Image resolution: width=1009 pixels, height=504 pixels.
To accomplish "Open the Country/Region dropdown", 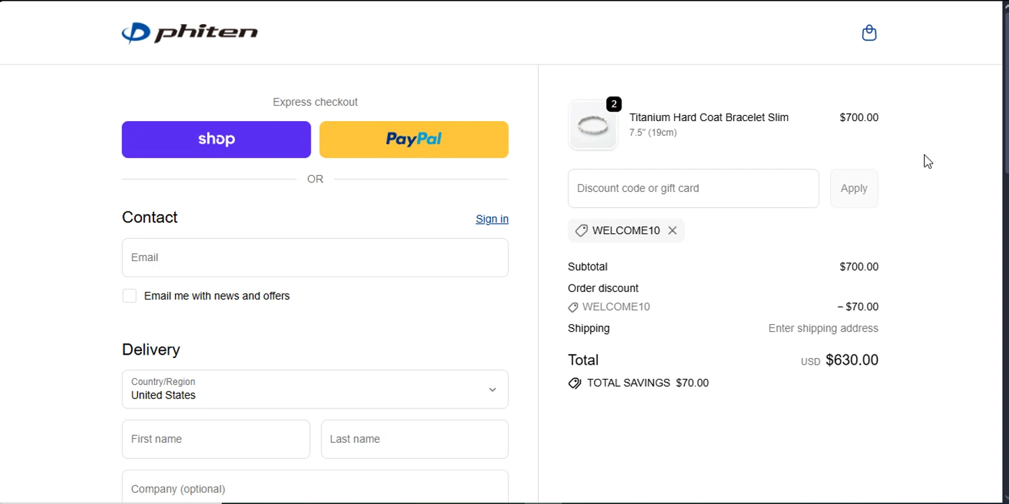I will tap(315, 389).
